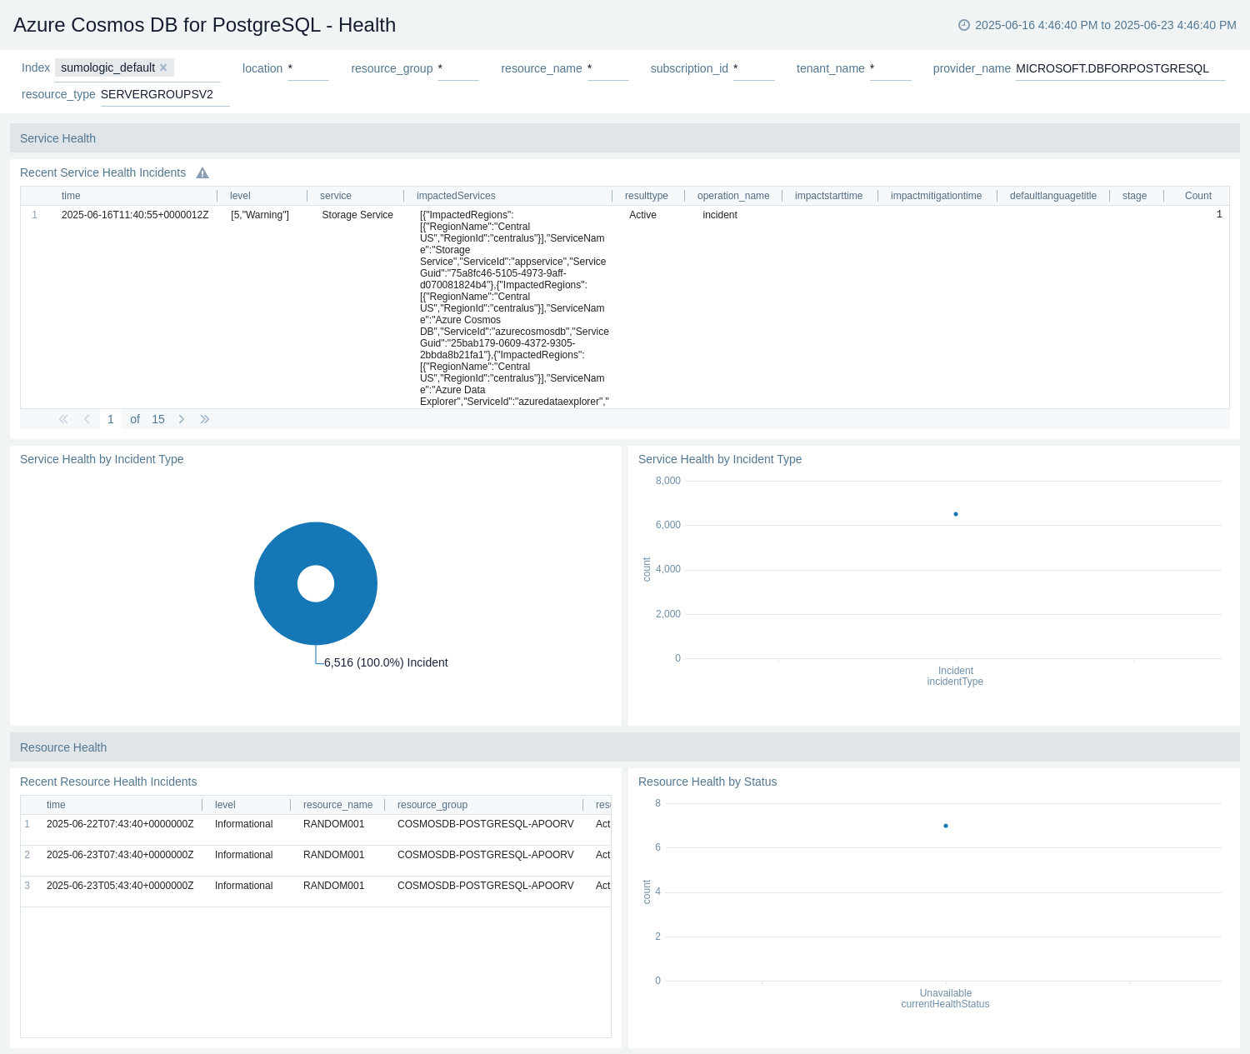Click the impactedServices JSON text cell
This screenshot has width=1250, height=1054.
click(514, 308)
